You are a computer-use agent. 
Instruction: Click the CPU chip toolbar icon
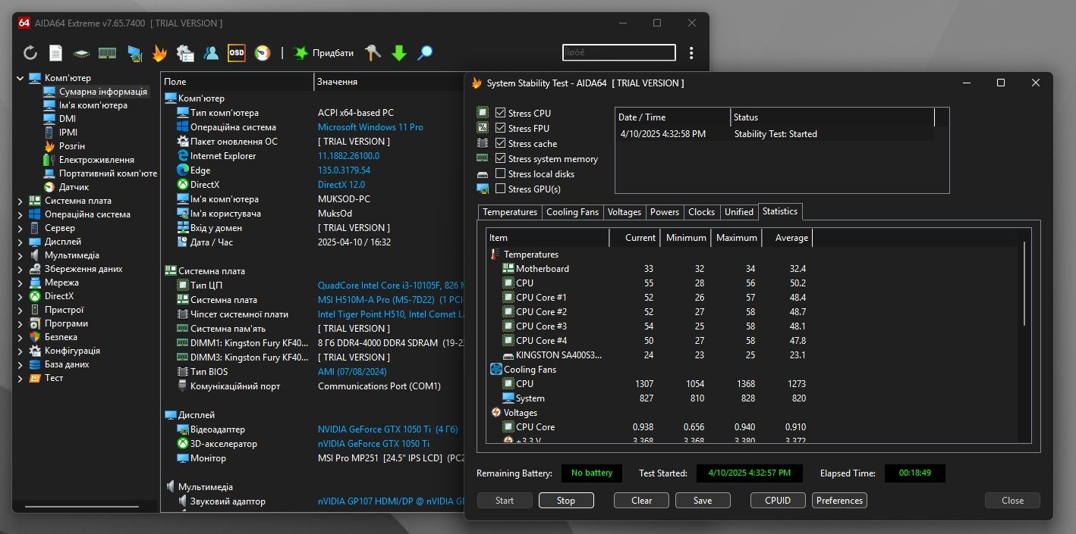pos(81,53)
